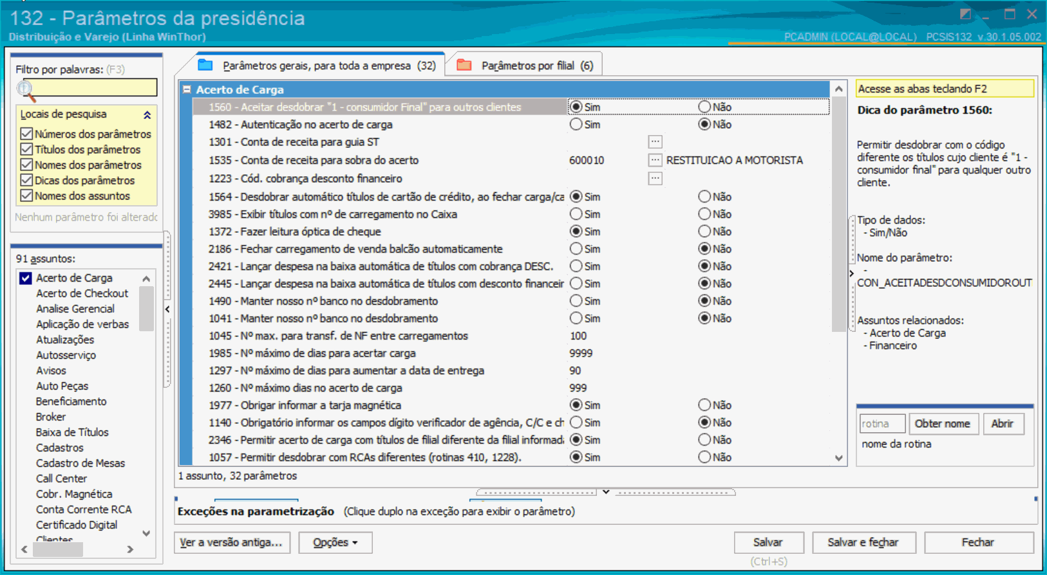Select Não for parameter 1564
The image size is (1047, 575).
704,196
